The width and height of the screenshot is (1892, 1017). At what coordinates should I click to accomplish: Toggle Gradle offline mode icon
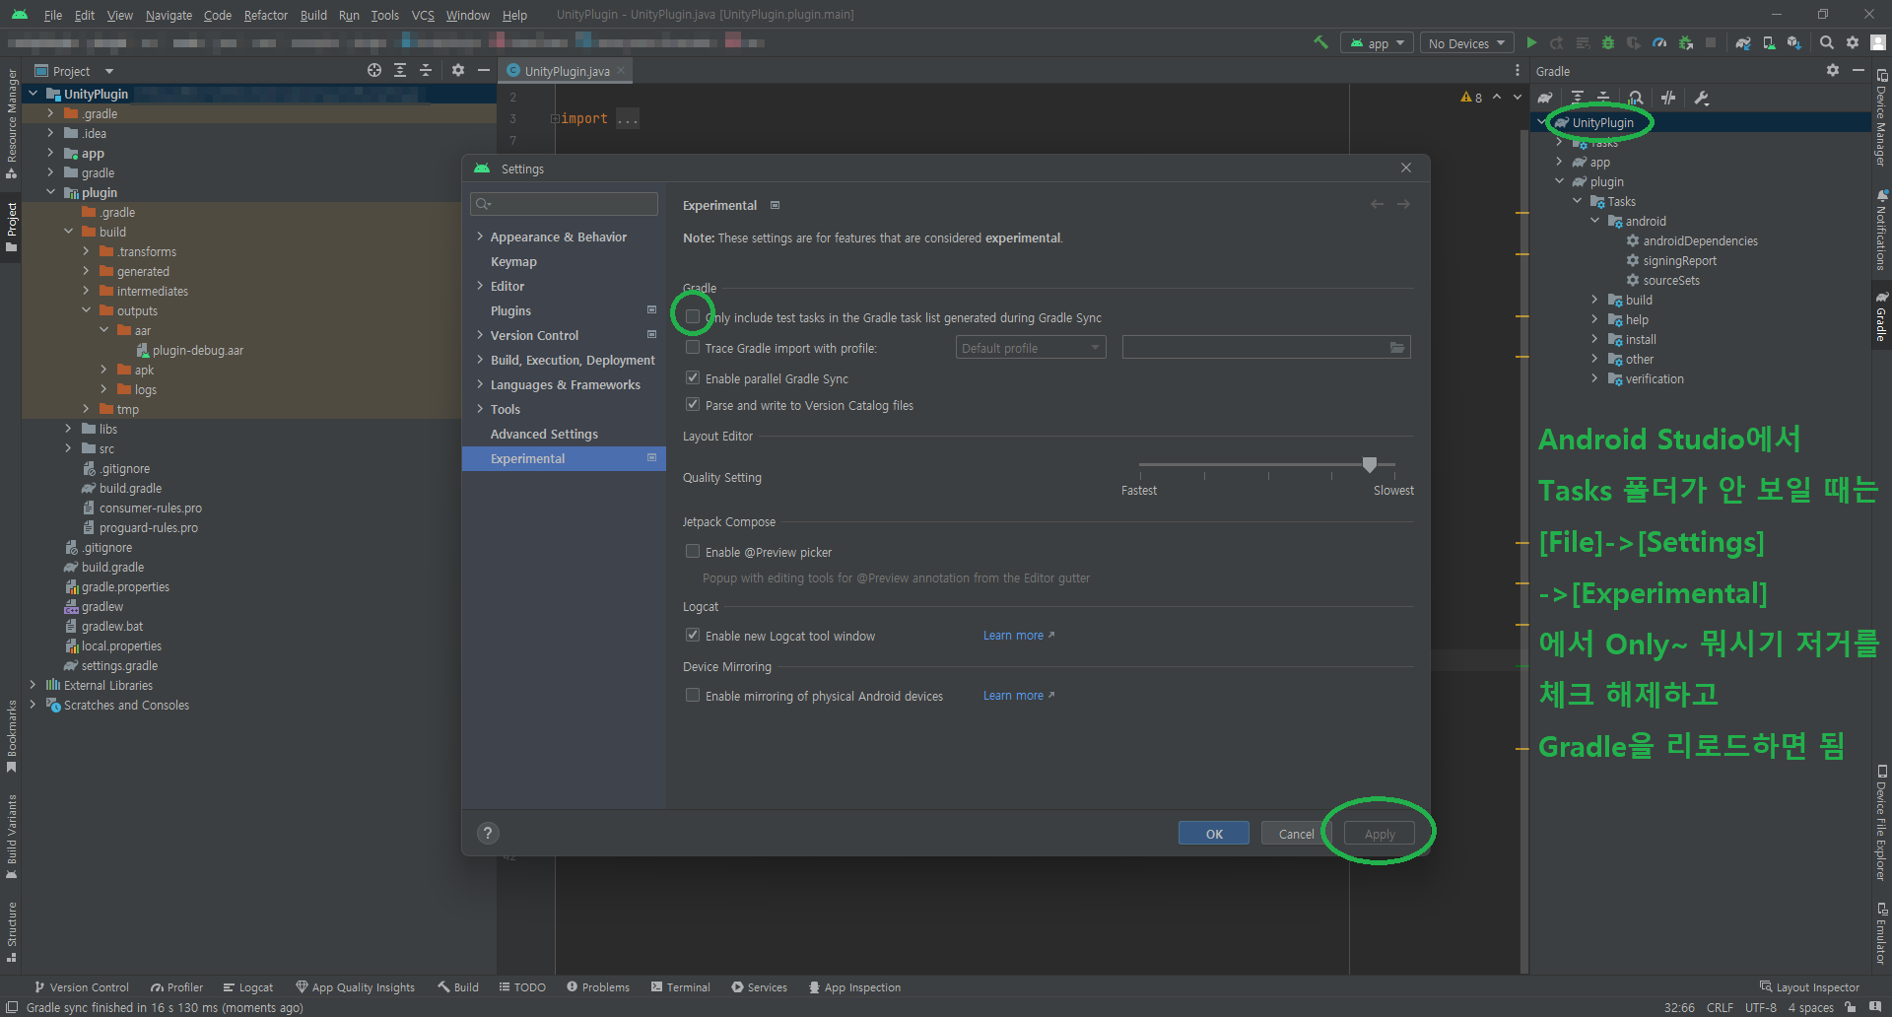point(1668,98)
